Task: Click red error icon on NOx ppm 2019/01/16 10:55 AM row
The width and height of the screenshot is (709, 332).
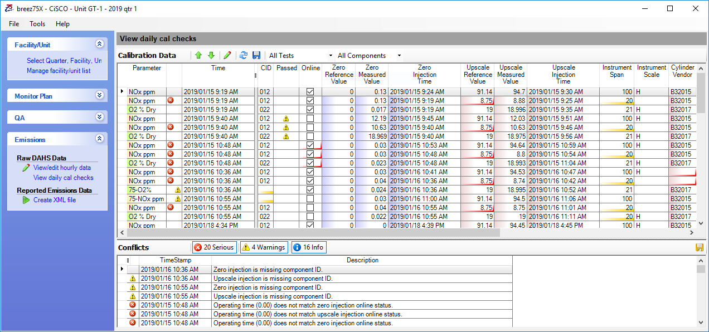Action: (x=171, y=207)
